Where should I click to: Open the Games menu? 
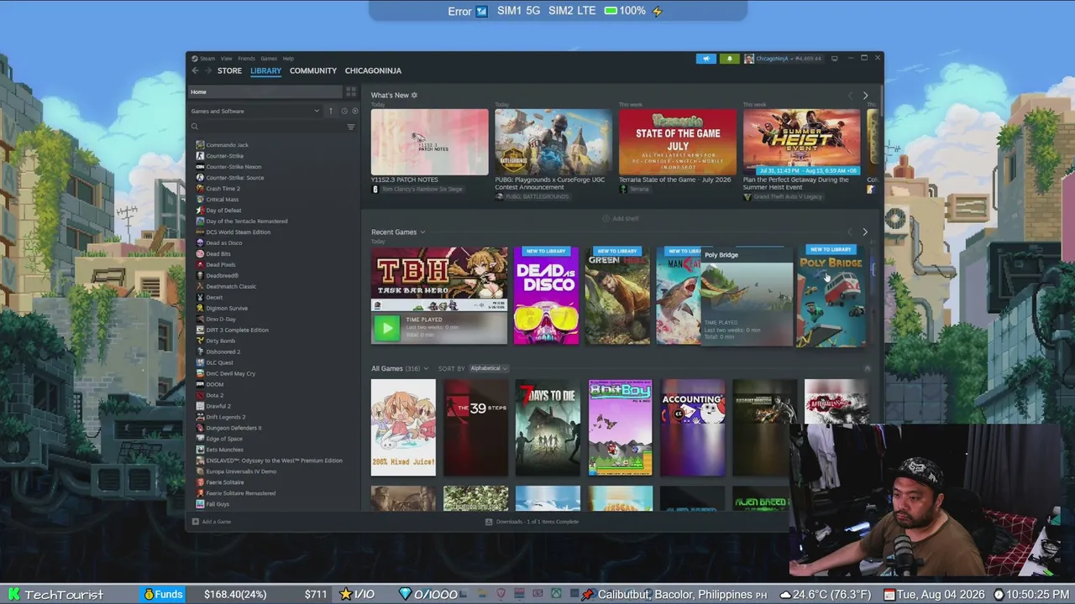click(x=269, y=59)
